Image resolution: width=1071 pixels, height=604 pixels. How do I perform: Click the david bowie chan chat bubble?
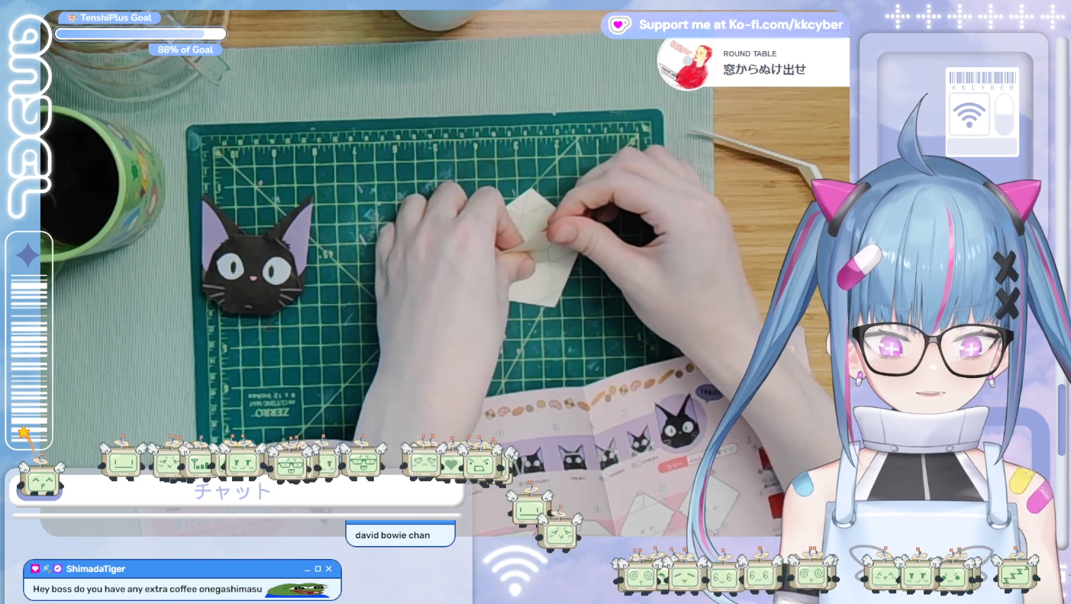click(x=400, y=534)
